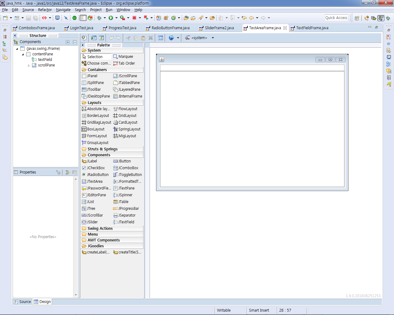Collapse all components with minus button
394x315 pixels.
[x=75, y=42]
